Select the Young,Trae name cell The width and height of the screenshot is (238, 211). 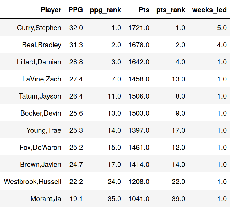(x=44, y=130)
